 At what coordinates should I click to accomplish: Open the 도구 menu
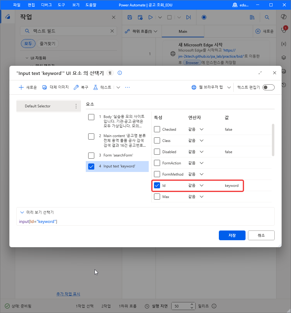click(x=62, y=5)
